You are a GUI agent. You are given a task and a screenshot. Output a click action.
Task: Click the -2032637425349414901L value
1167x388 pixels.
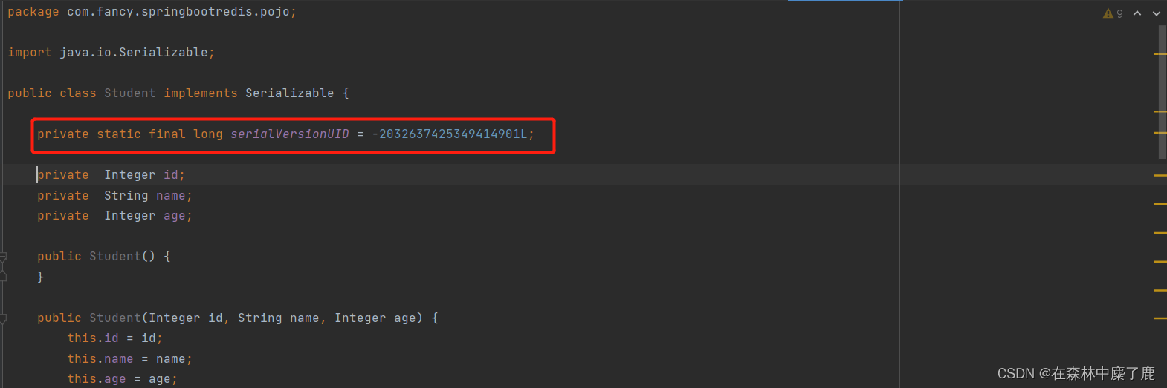pos(450,134)
